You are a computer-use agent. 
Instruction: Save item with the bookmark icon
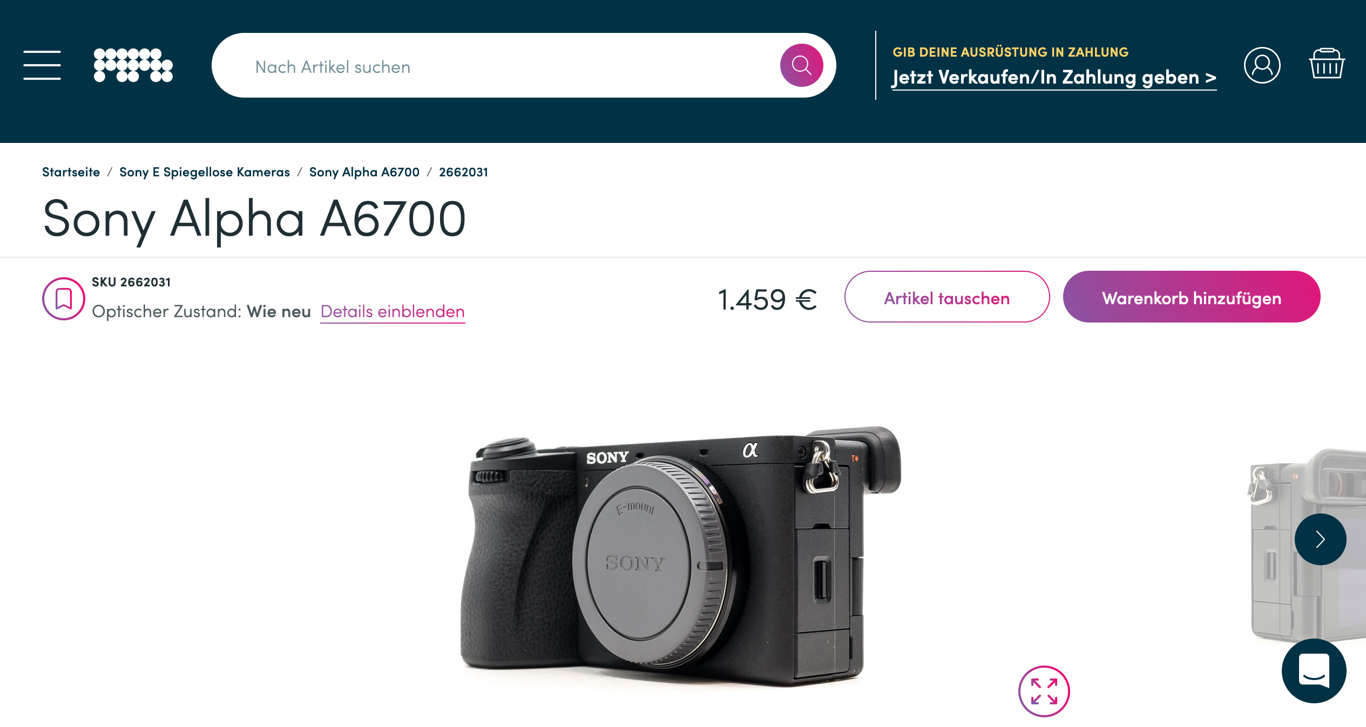coord(64,298)
